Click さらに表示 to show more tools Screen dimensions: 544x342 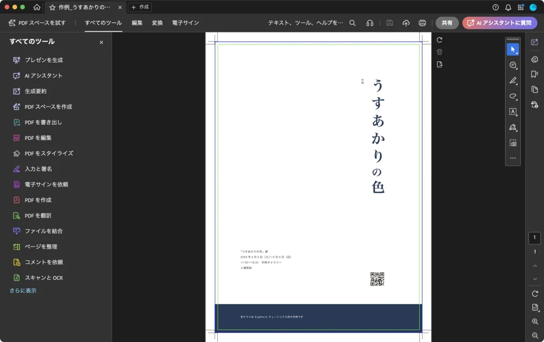click(x=23, y=290)
